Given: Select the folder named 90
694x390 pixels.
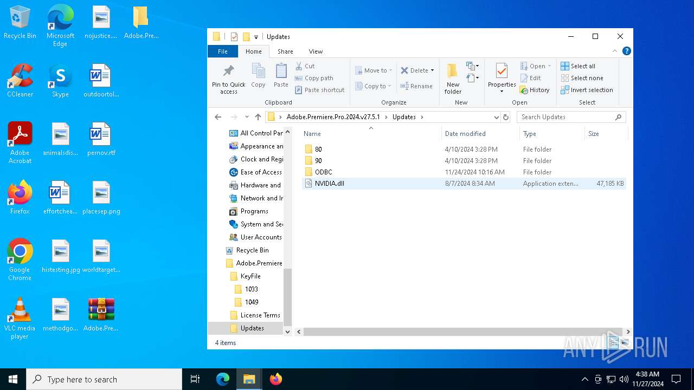Looking at the screenshot, I should pos(464,161).
